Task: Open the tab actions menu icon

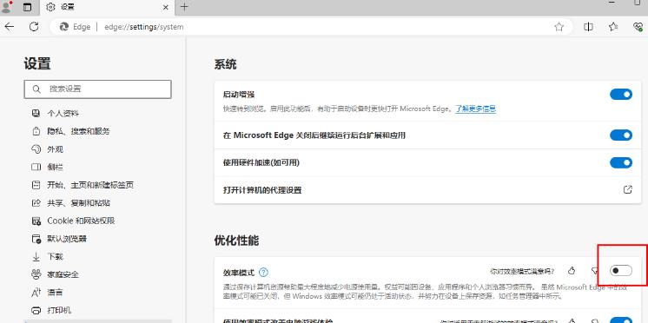Action: click(x=27, y=7)
